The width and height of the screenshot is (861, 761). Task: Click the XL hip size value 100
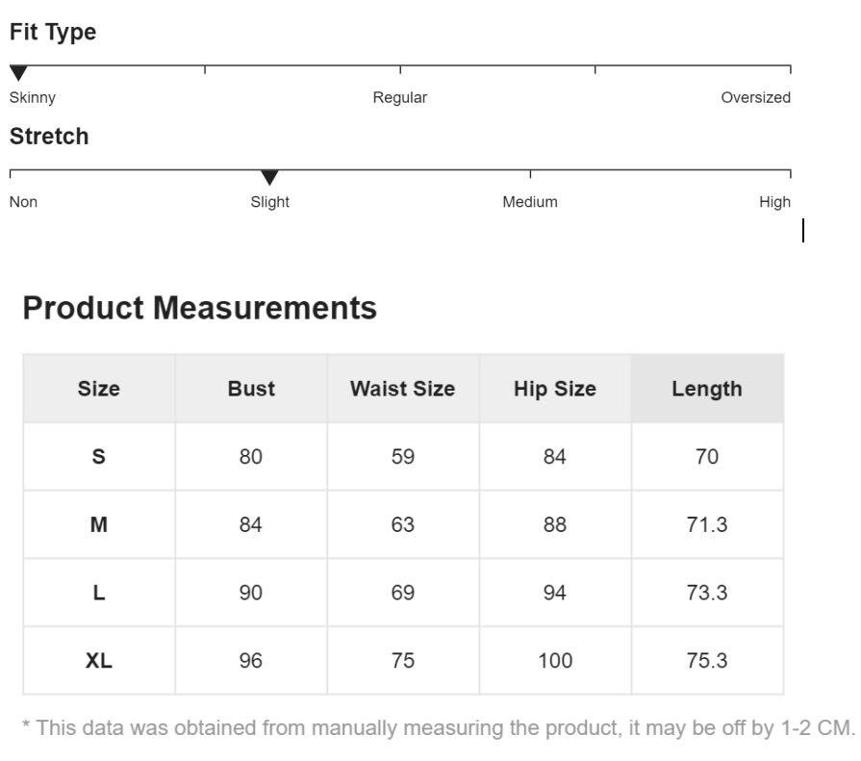pyautogui.click(x=555, y=661)
